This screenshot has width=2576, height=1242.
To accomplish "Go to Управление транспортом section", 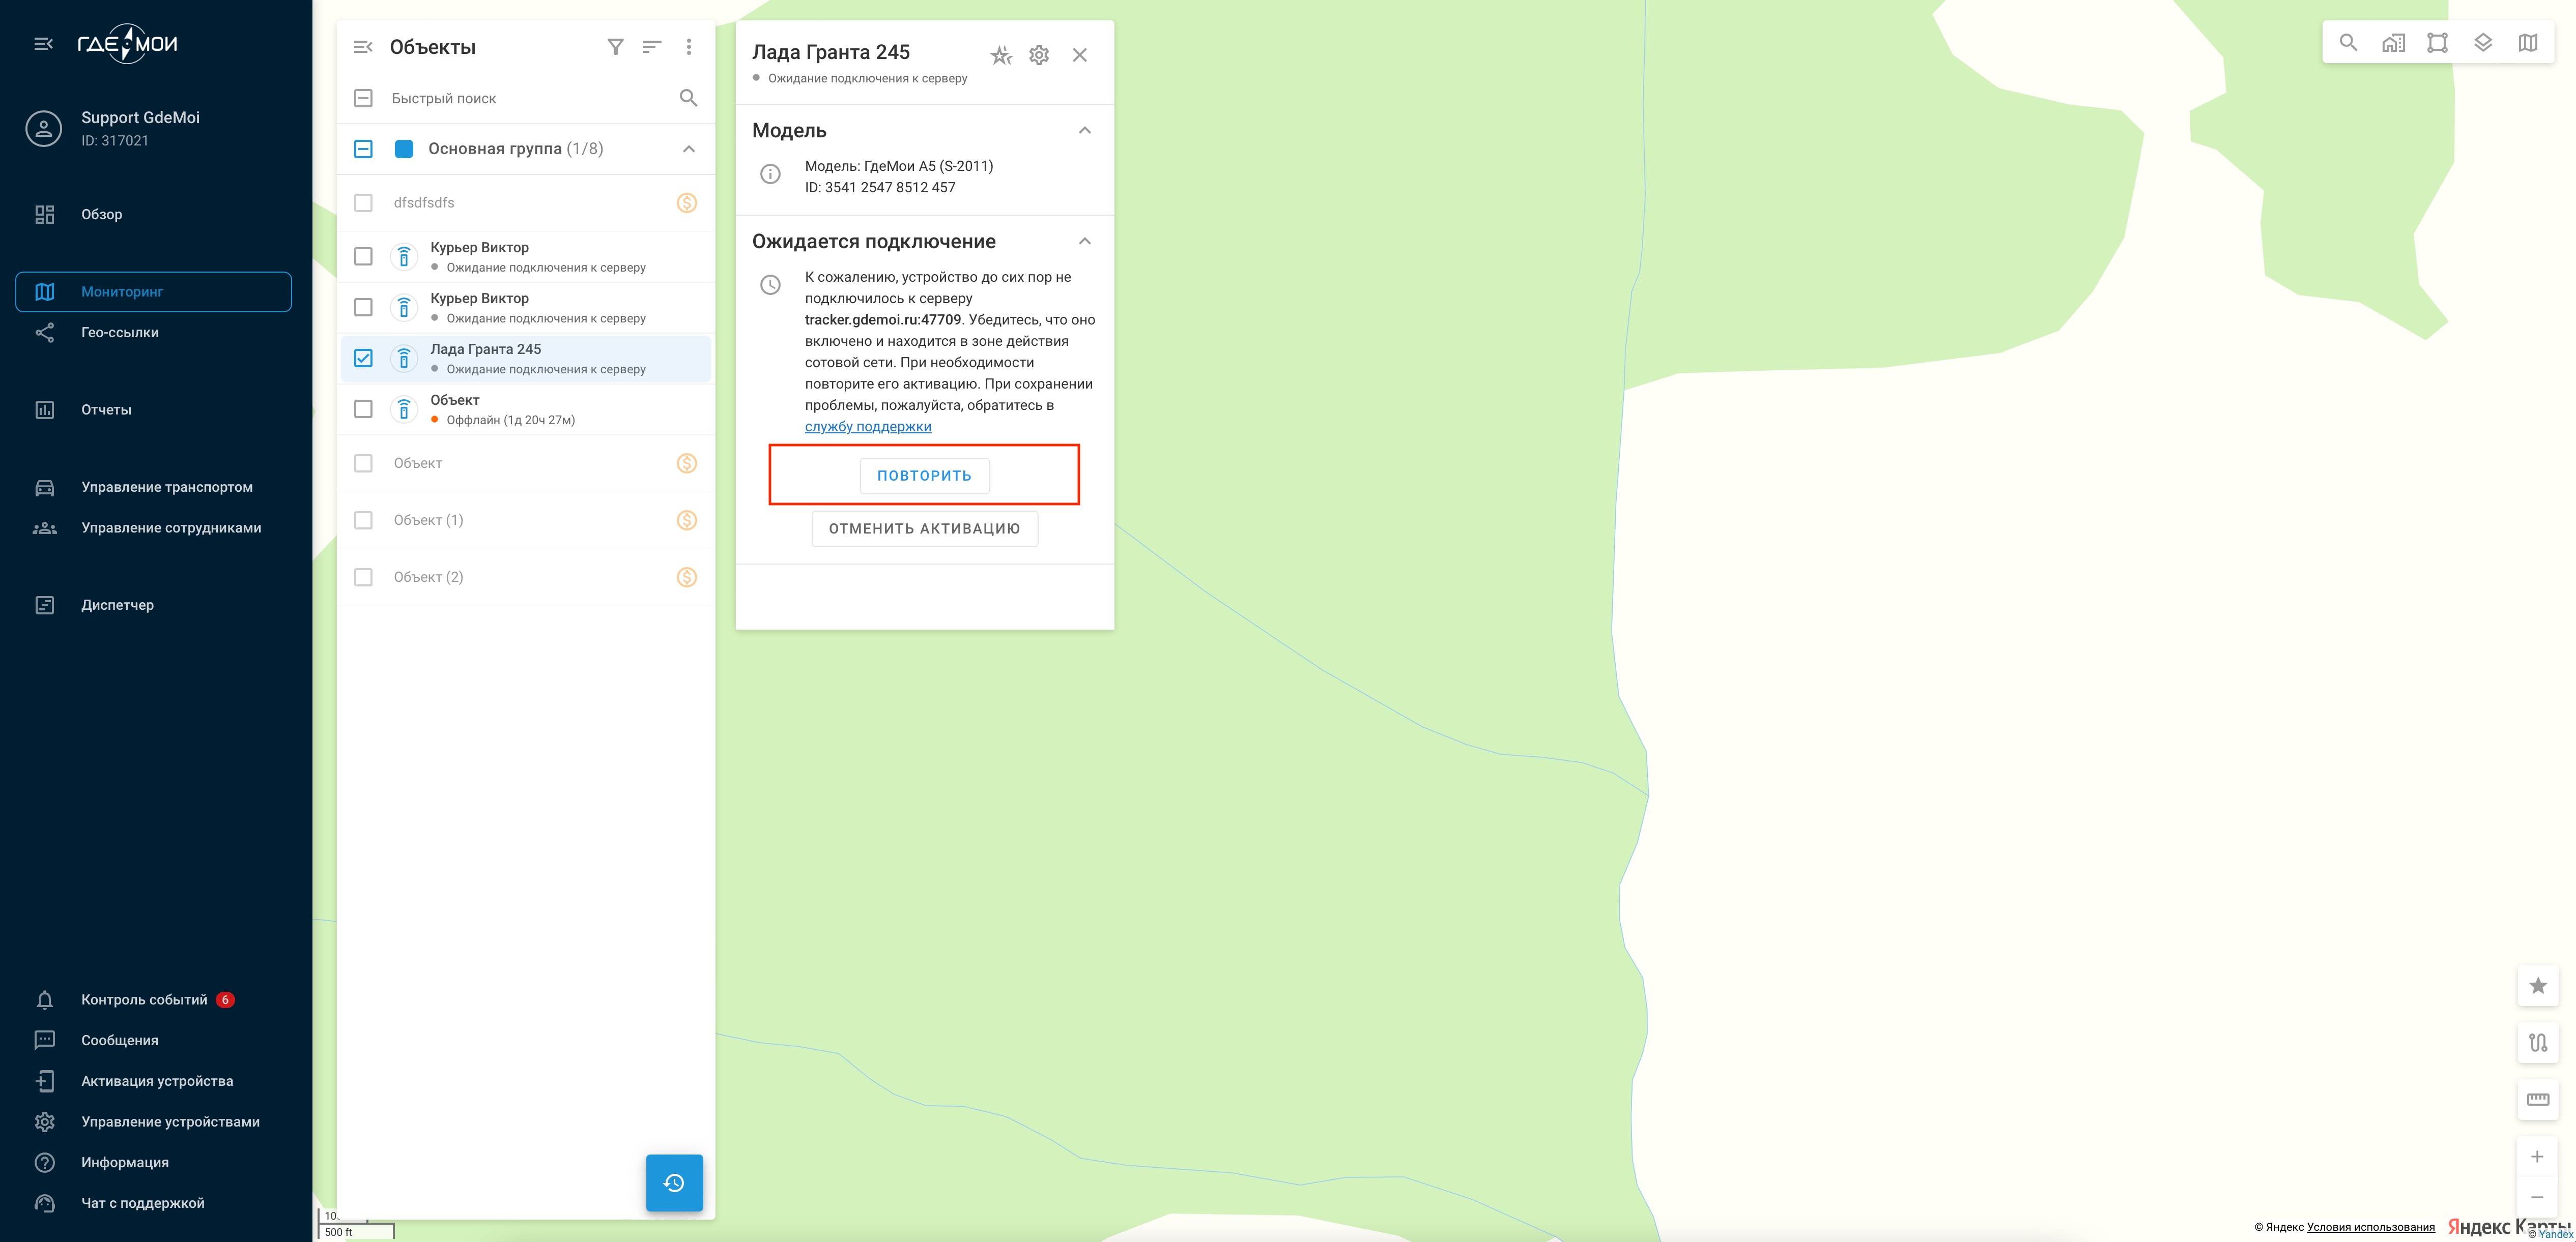I will [166, 488].
